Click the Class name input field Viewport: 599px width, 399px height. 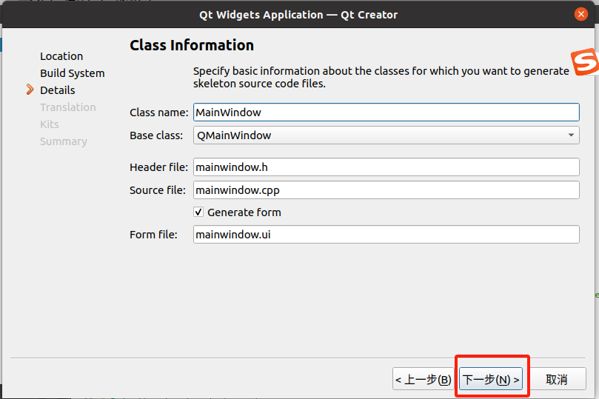[386, 113]
